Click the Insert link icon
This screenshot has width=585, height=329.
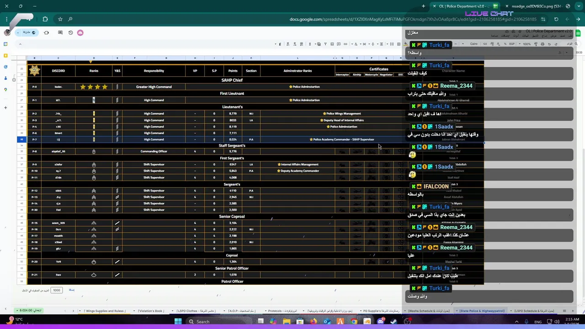pyautogui.click(x=346, y=44)
